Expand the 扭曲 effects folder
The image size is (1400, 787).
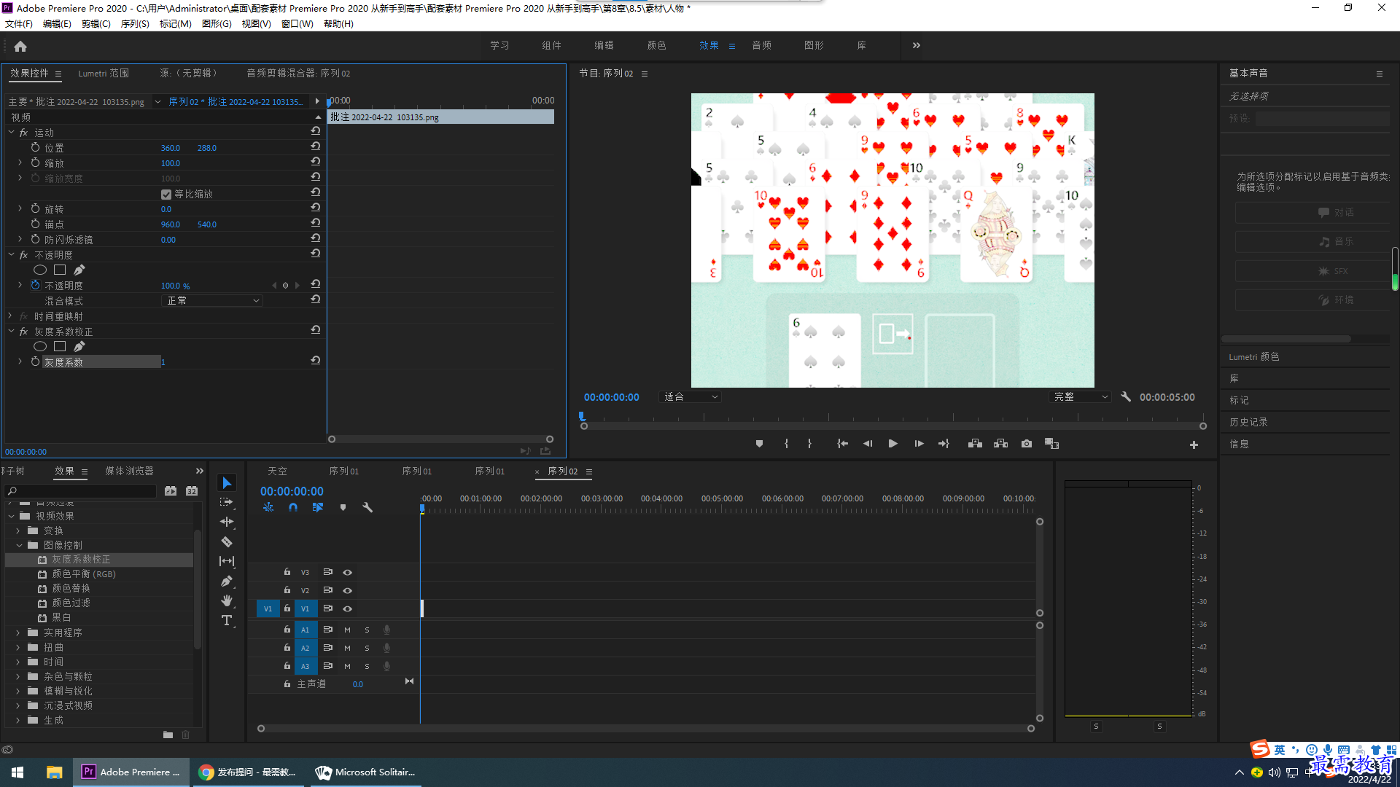click(18, 647)
